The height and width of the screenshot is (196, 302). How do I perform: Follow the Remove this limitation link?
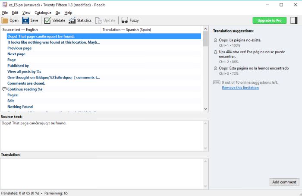tap(240, 88)
